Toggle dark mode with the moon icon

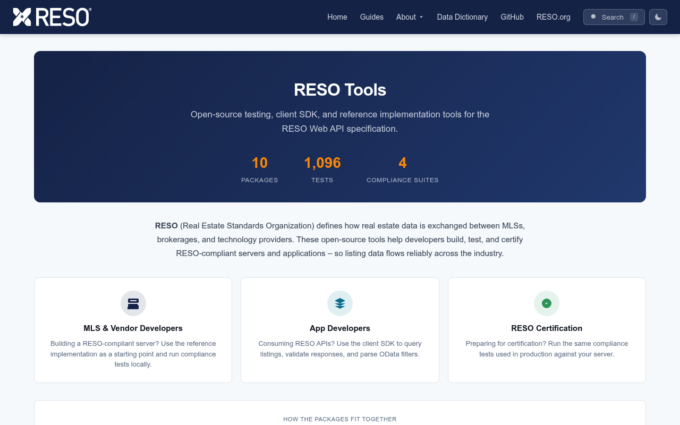pyautogui.click(x=658, y=17)
